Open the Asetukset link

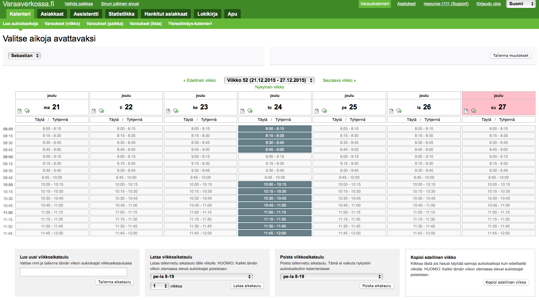point(406,4)
